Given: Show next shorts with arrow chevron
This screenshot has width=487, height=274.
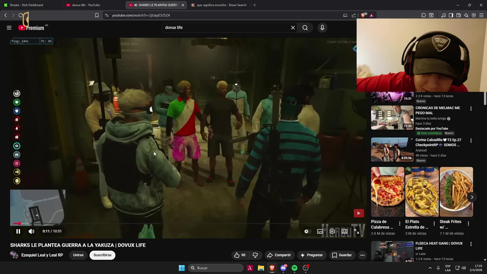Looking at the screenshot, I should click(472, 197).
